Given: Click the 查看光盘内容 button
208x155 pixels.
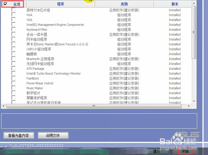Looking at the screenshot, I should click(19, 135).
